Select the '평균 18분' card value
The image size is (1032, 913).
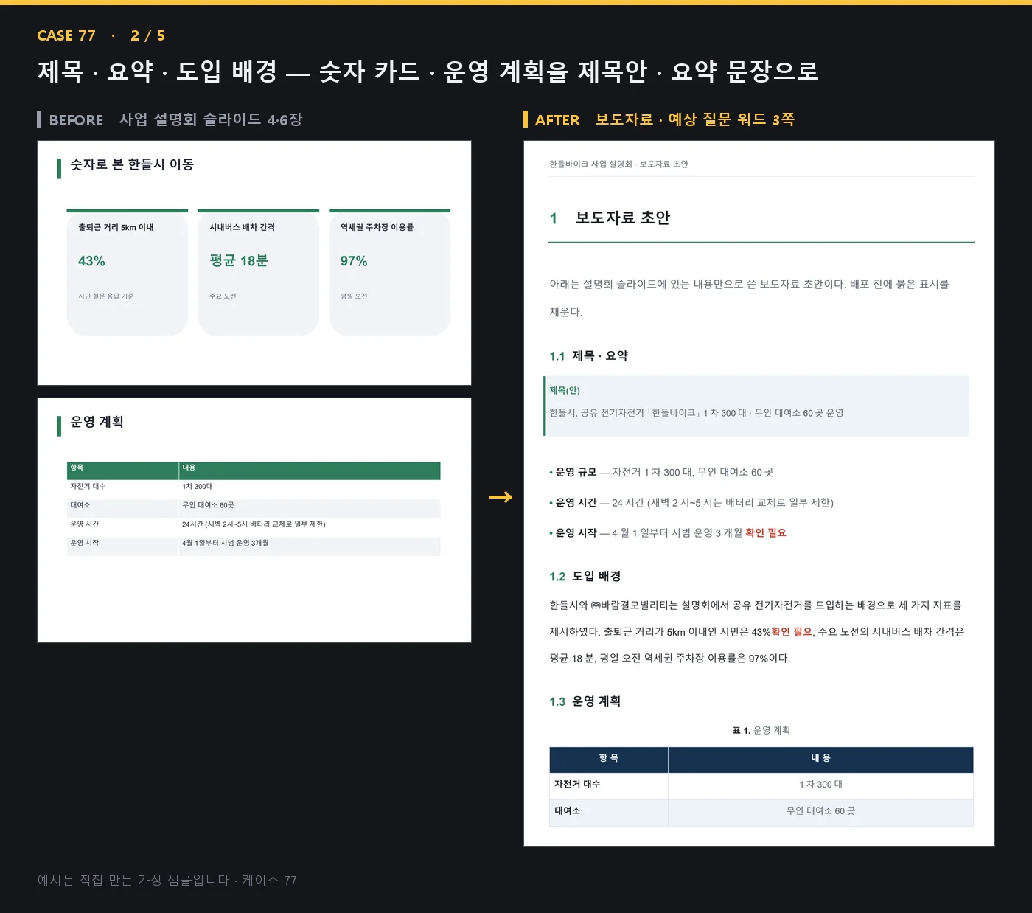click(x=239, y=261)
